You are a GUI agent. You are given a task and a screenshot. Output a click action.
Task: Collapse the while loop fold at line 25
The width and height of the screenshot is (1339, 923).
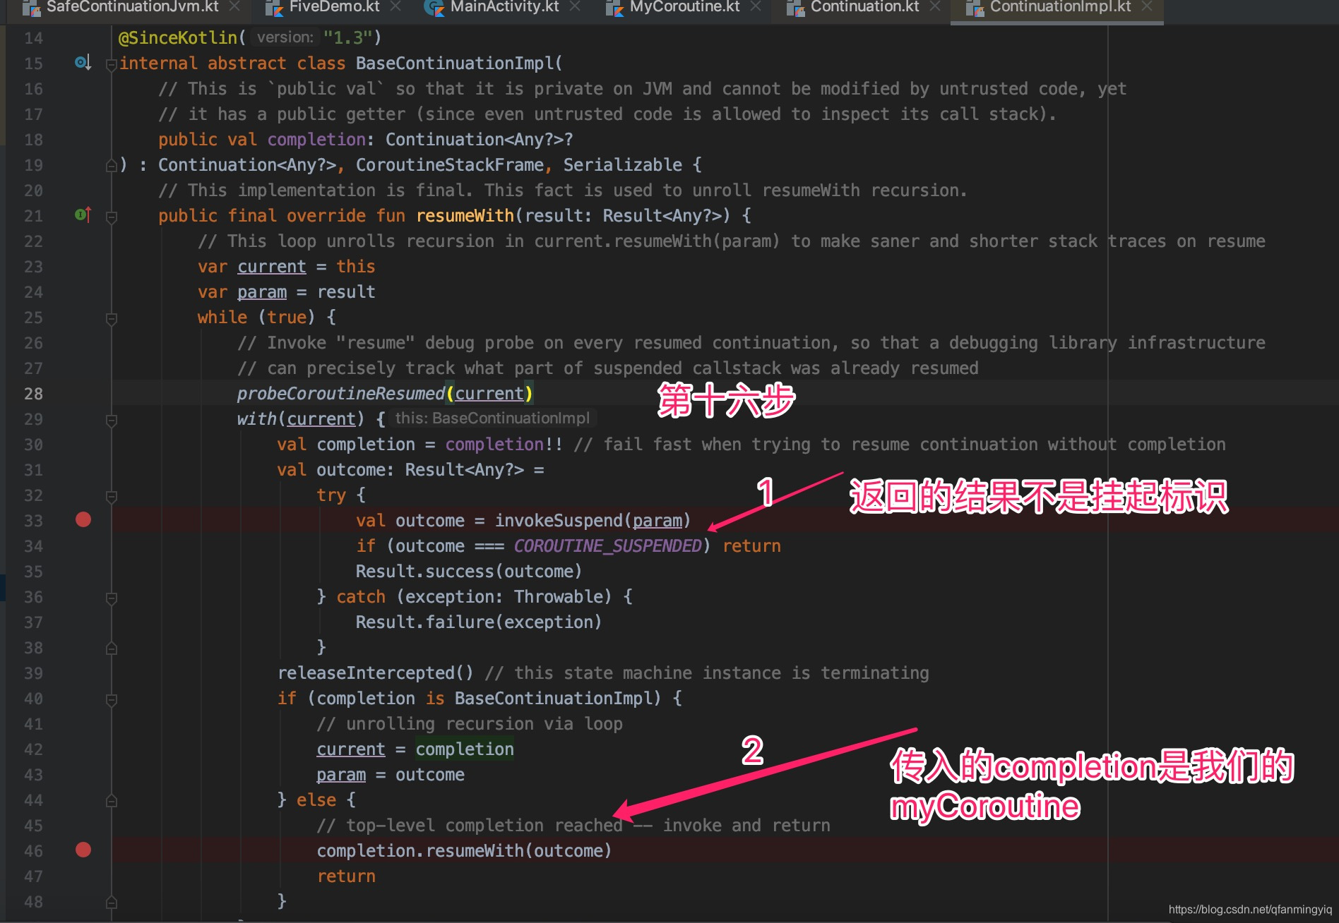pos(111,319)
